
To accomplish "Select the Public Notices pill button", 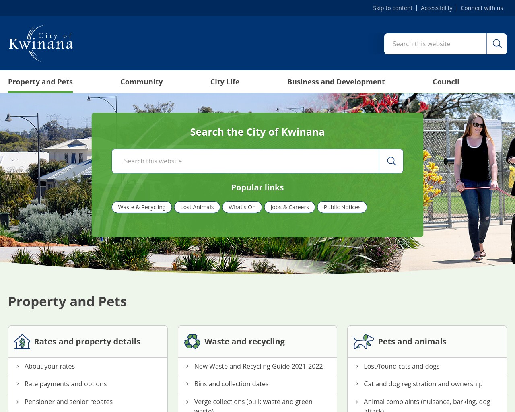I will (x=342, y=207).
